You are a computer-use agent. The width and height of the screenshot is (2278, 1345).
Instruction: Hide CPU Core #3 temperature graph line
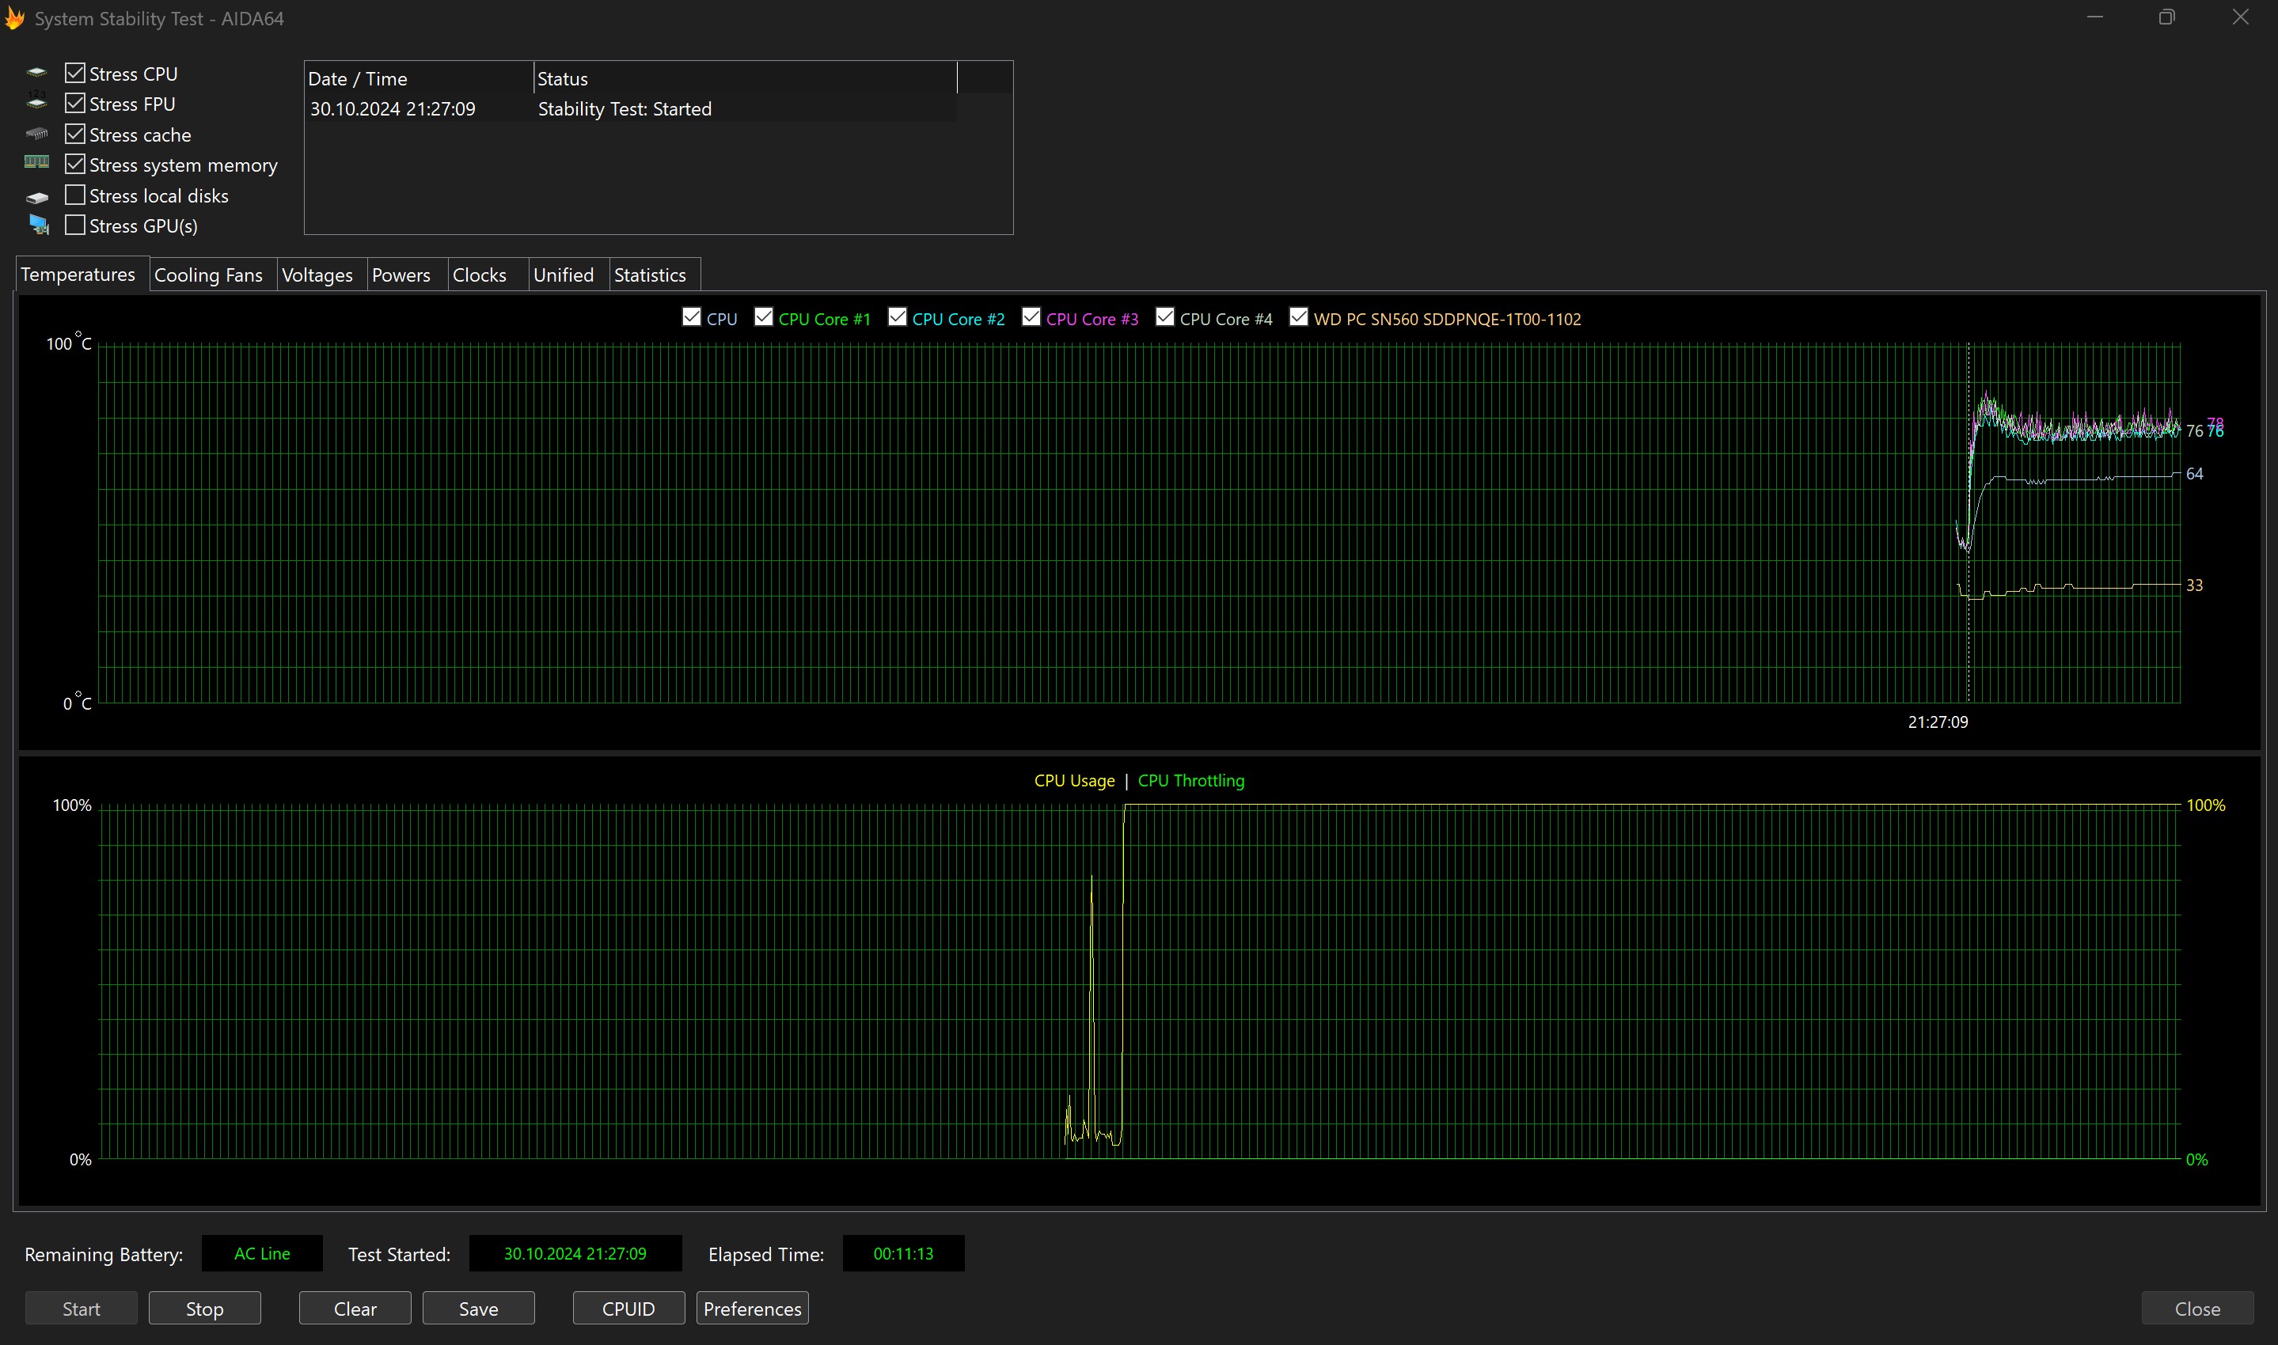(1031, 317)
